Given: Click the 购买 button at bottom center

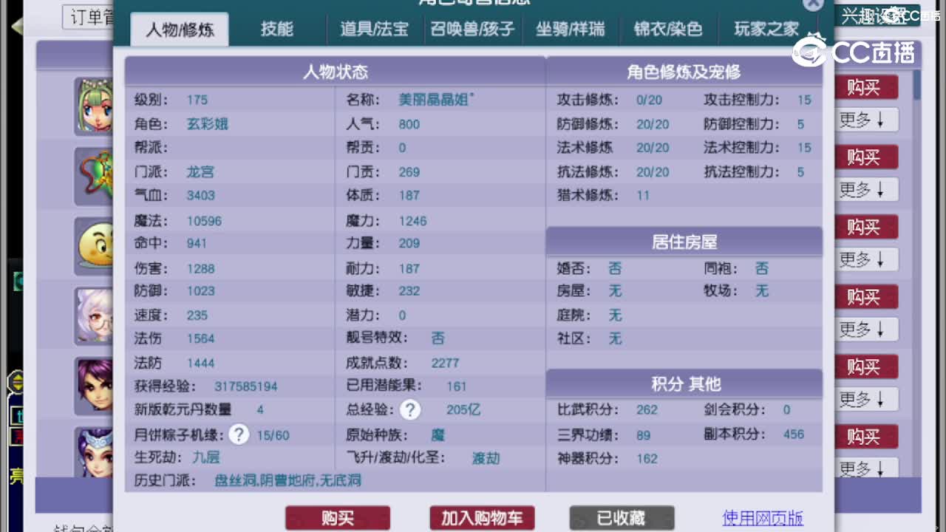Looking at the screenshot, I should (338, 517).
